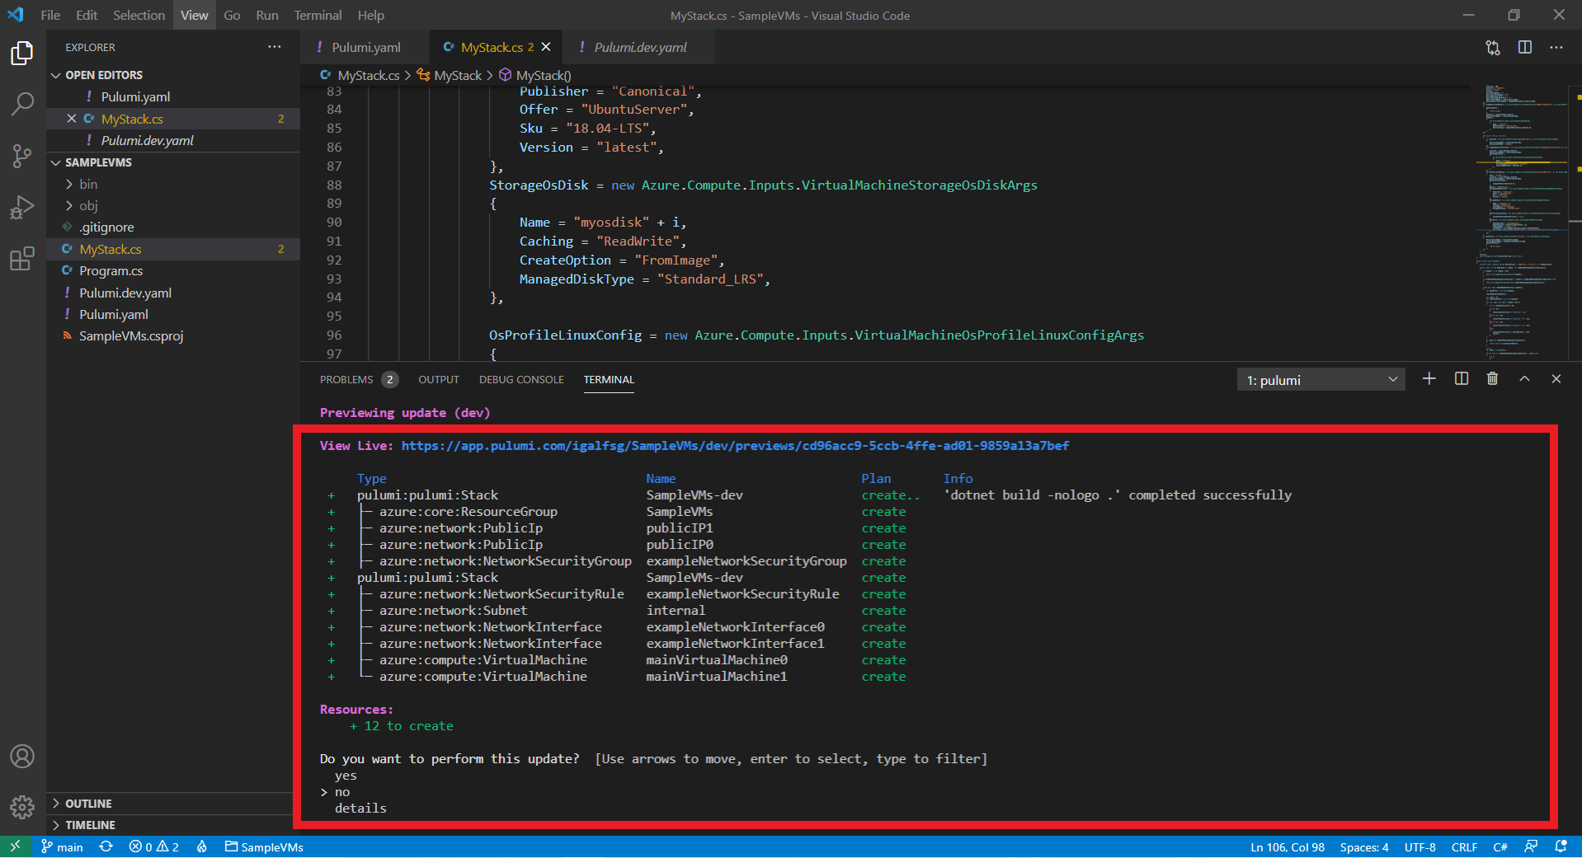1582x858 pixels.
Task: Select C# language mode indicator
Action: click(1500, 846)
